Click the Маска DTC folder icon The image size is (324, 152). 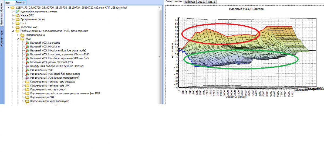[18, 15]
